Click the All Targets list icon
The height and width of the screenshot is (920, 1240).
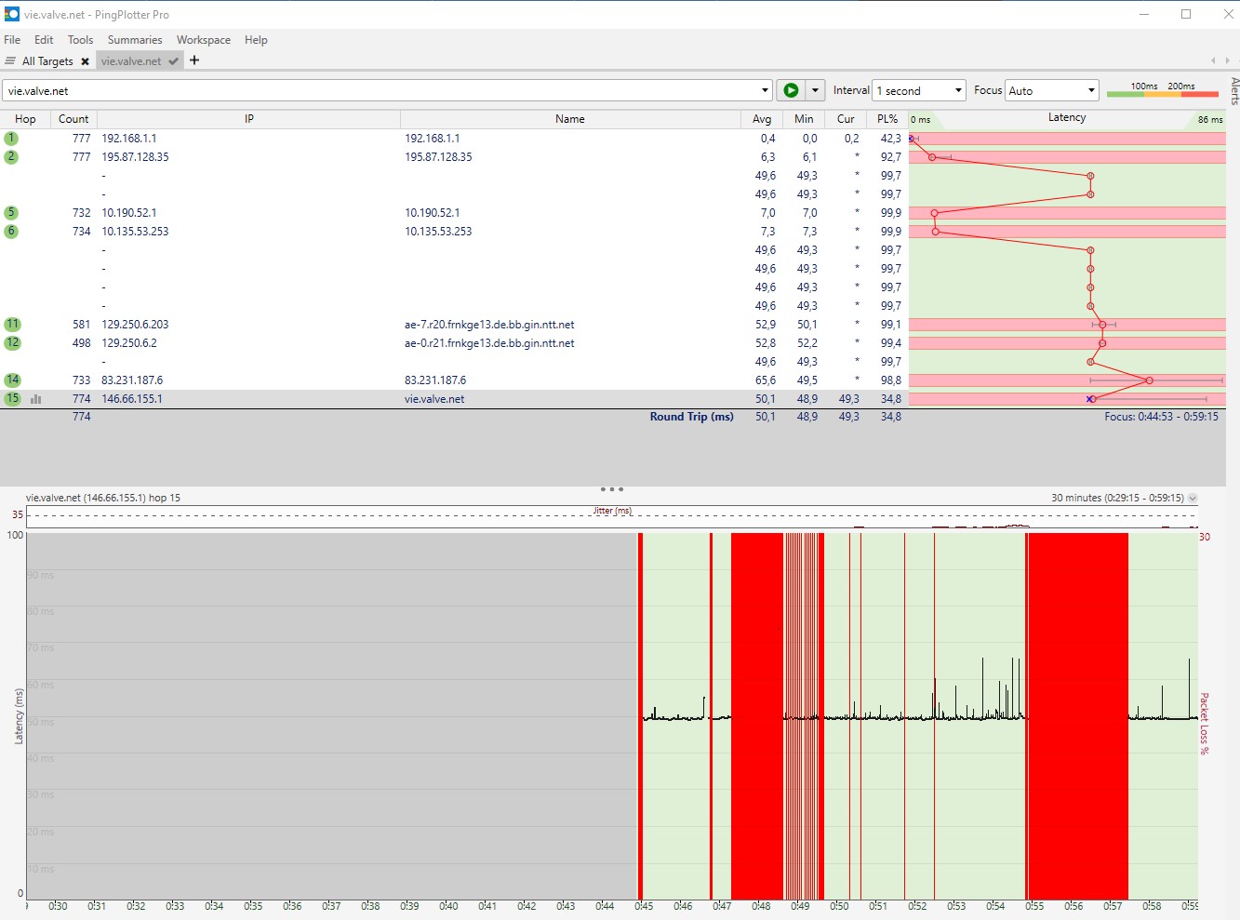pos(10,61)
